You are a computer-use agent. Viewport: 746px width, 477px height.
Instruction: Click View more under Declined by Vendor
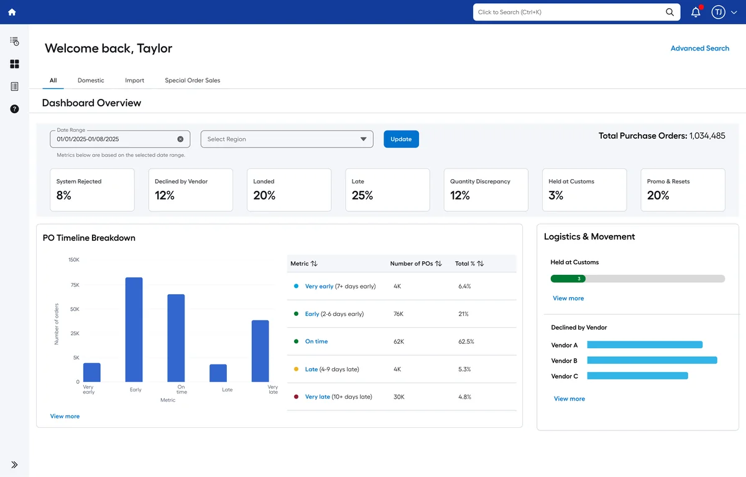coord(569,399)
